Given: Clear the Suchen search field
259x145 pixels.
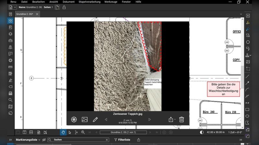Looking at the screenshot, I should click(x=107, y=140).
